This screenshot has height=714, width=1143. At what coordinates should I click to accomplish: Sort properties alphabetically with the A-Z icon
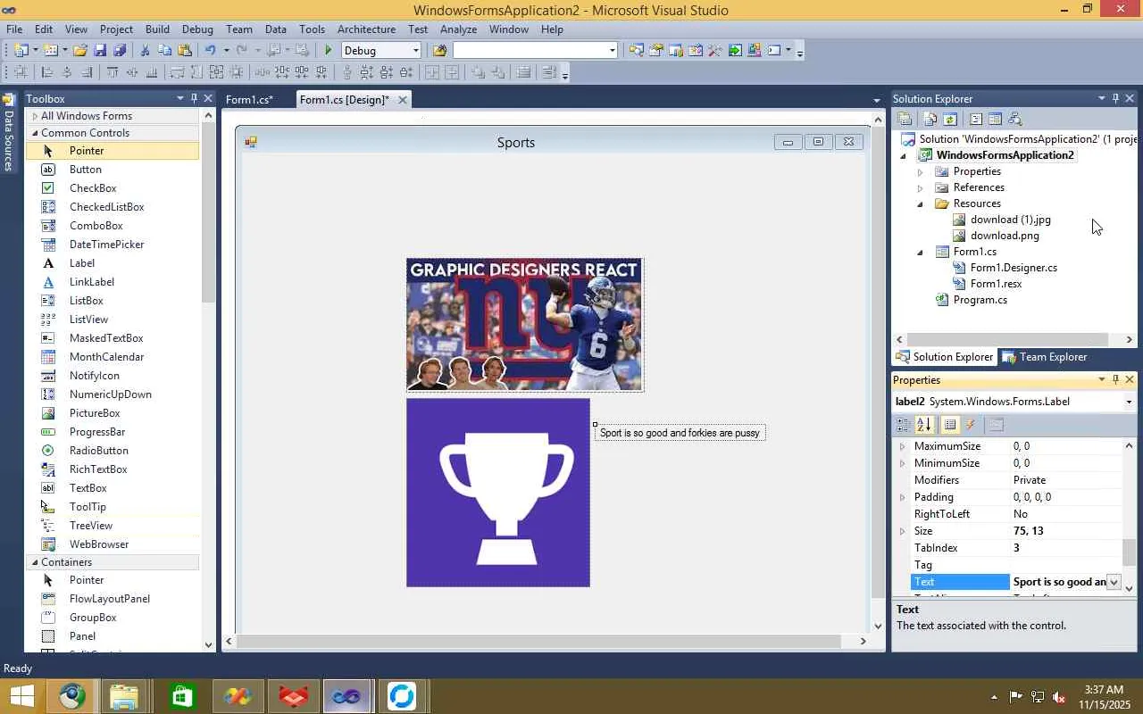point(924,425)
